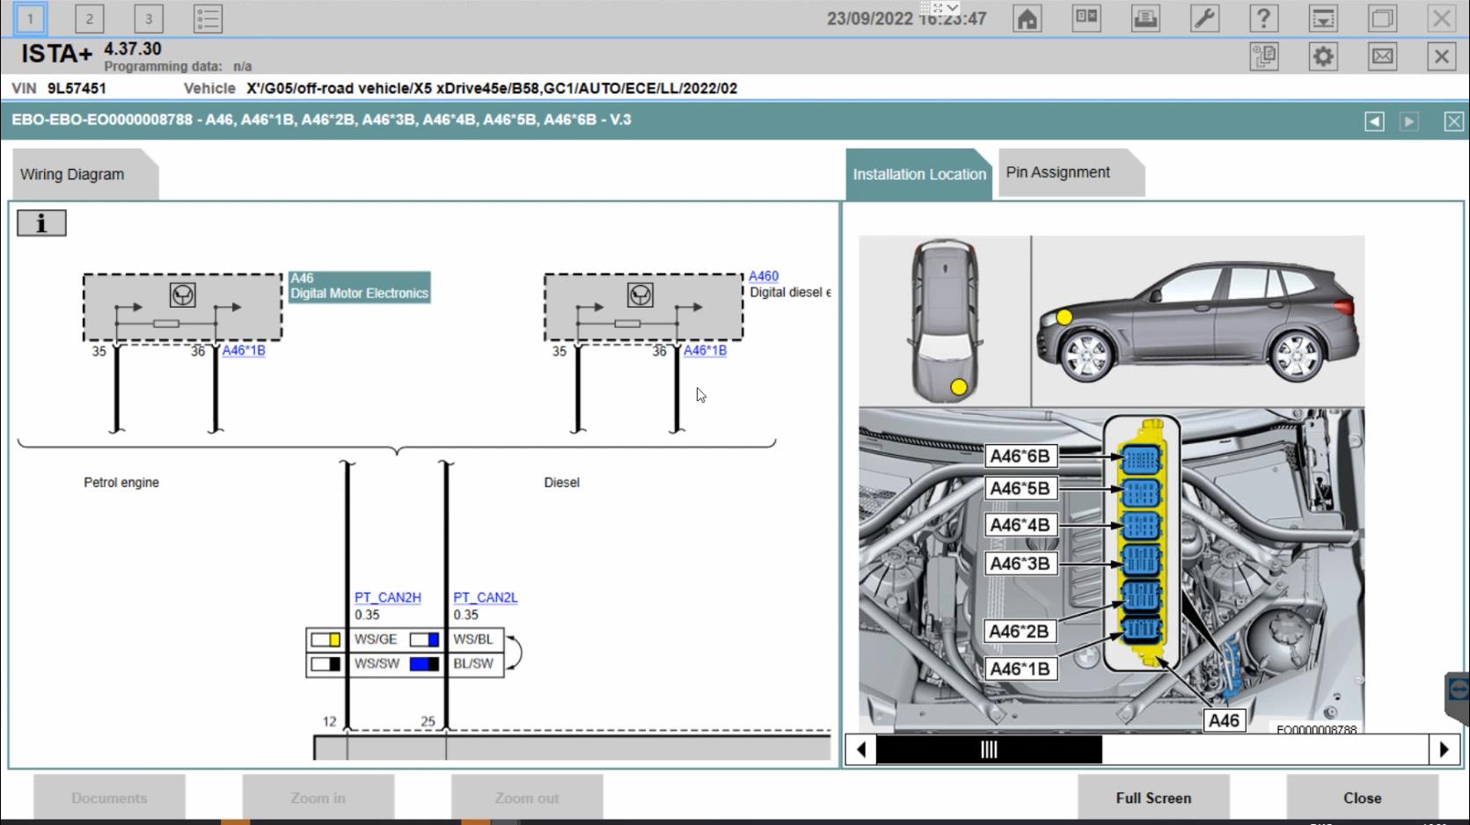Image resolution: width=1470 pixels, height=825 pixels.
Task: Click the Full Screen button
Action: [x=1153, y=798]
